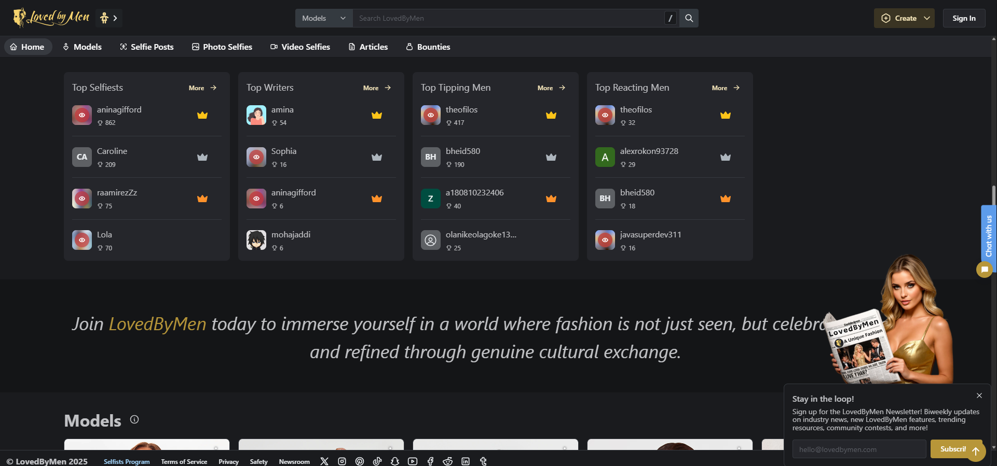
Task: Click theofilos crown in Top Tipping Men
Action: [x=551, y=115]
